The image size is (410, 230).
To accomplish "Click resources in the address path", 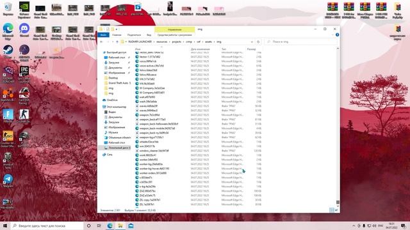I will (162, 42).
